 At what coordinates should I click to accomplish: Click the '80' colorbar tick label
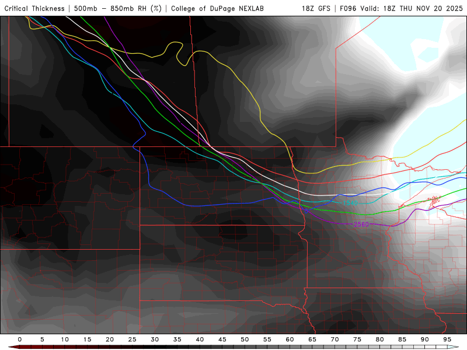[x=380, y=339]
